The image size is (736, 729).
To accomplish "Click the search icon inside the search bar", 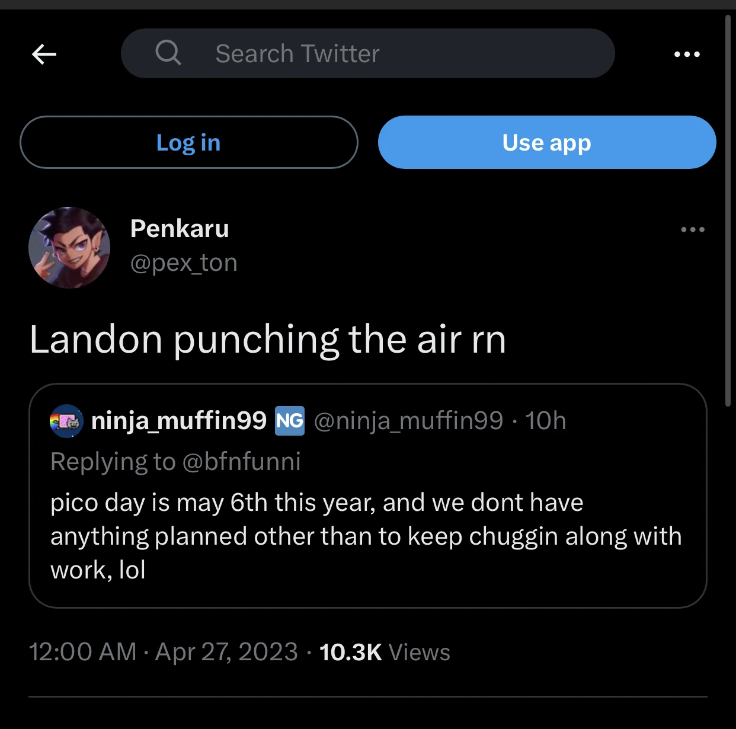I will [168, 53].
